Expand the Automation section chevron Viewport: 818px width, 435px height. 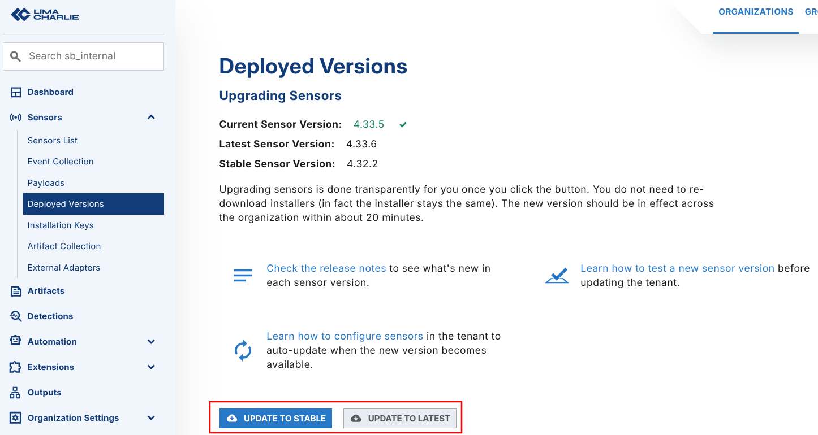pyautogui.click(x=151, y=342)
